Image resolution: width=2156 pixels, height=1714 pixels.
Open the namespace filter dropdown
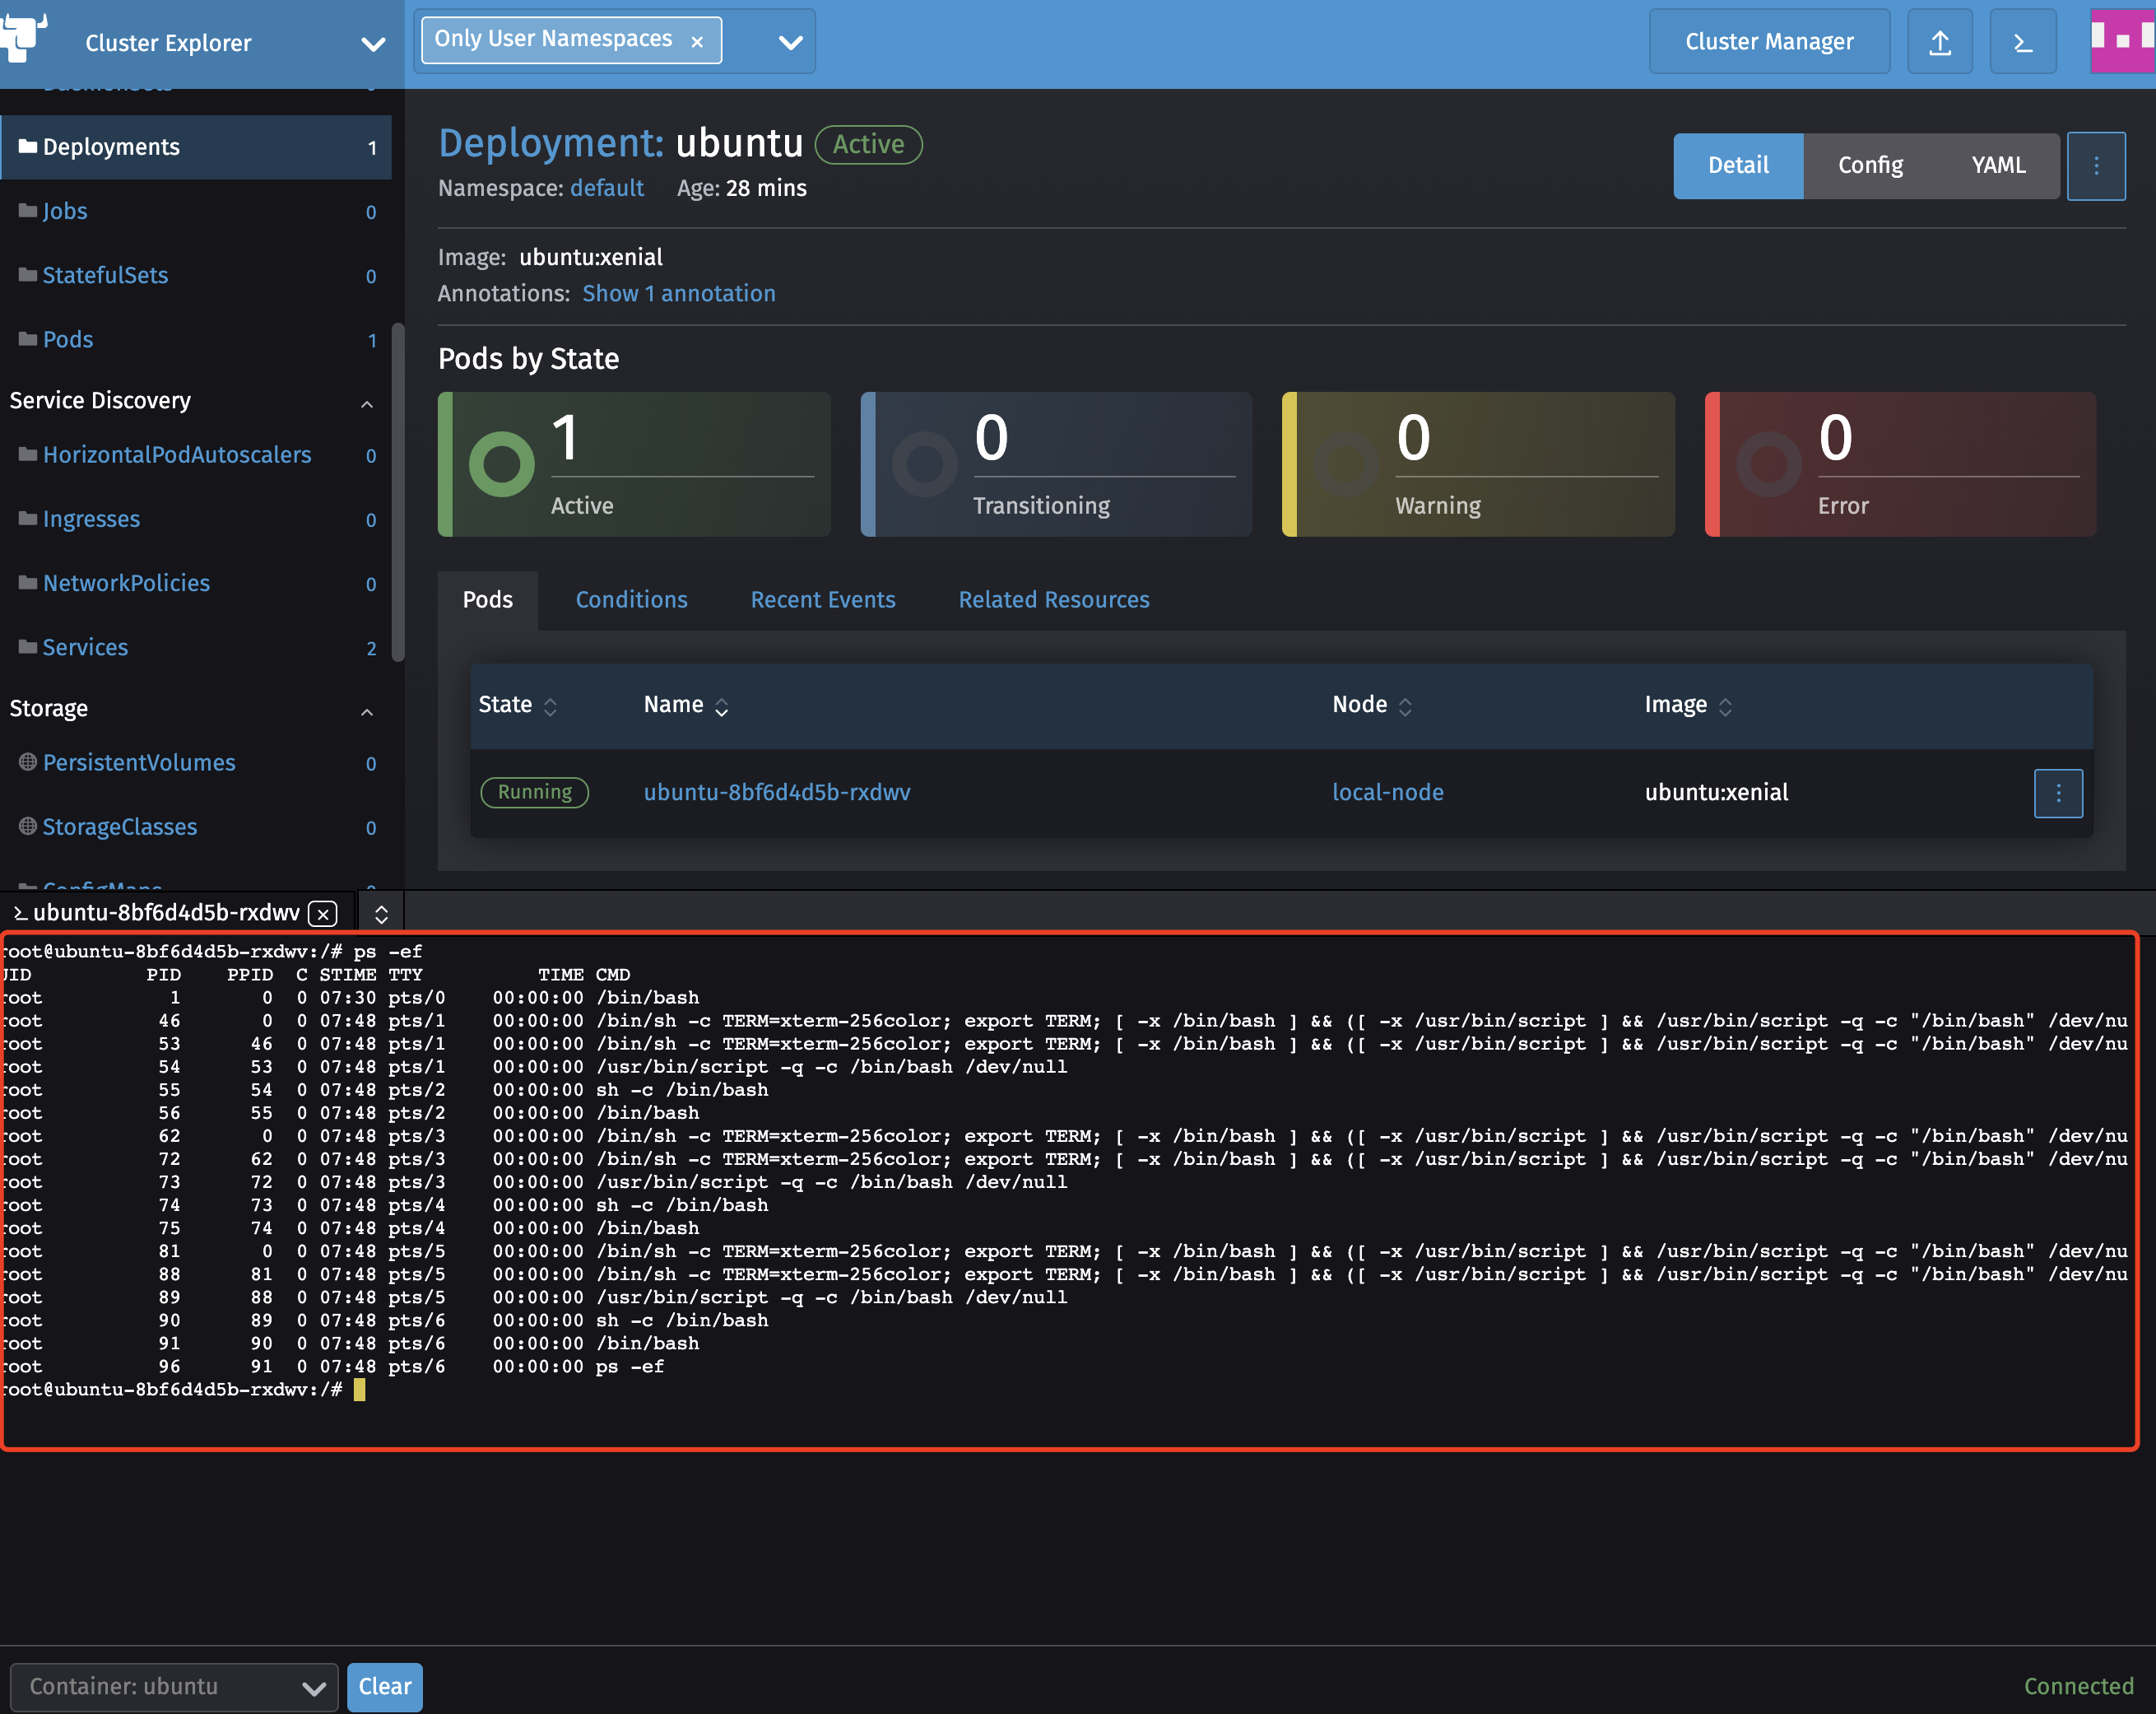tap(789, 42)
